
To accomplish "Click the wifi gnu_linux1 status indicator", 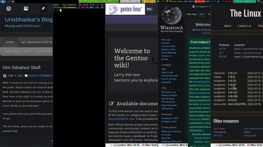I will (x=175, y=2).
